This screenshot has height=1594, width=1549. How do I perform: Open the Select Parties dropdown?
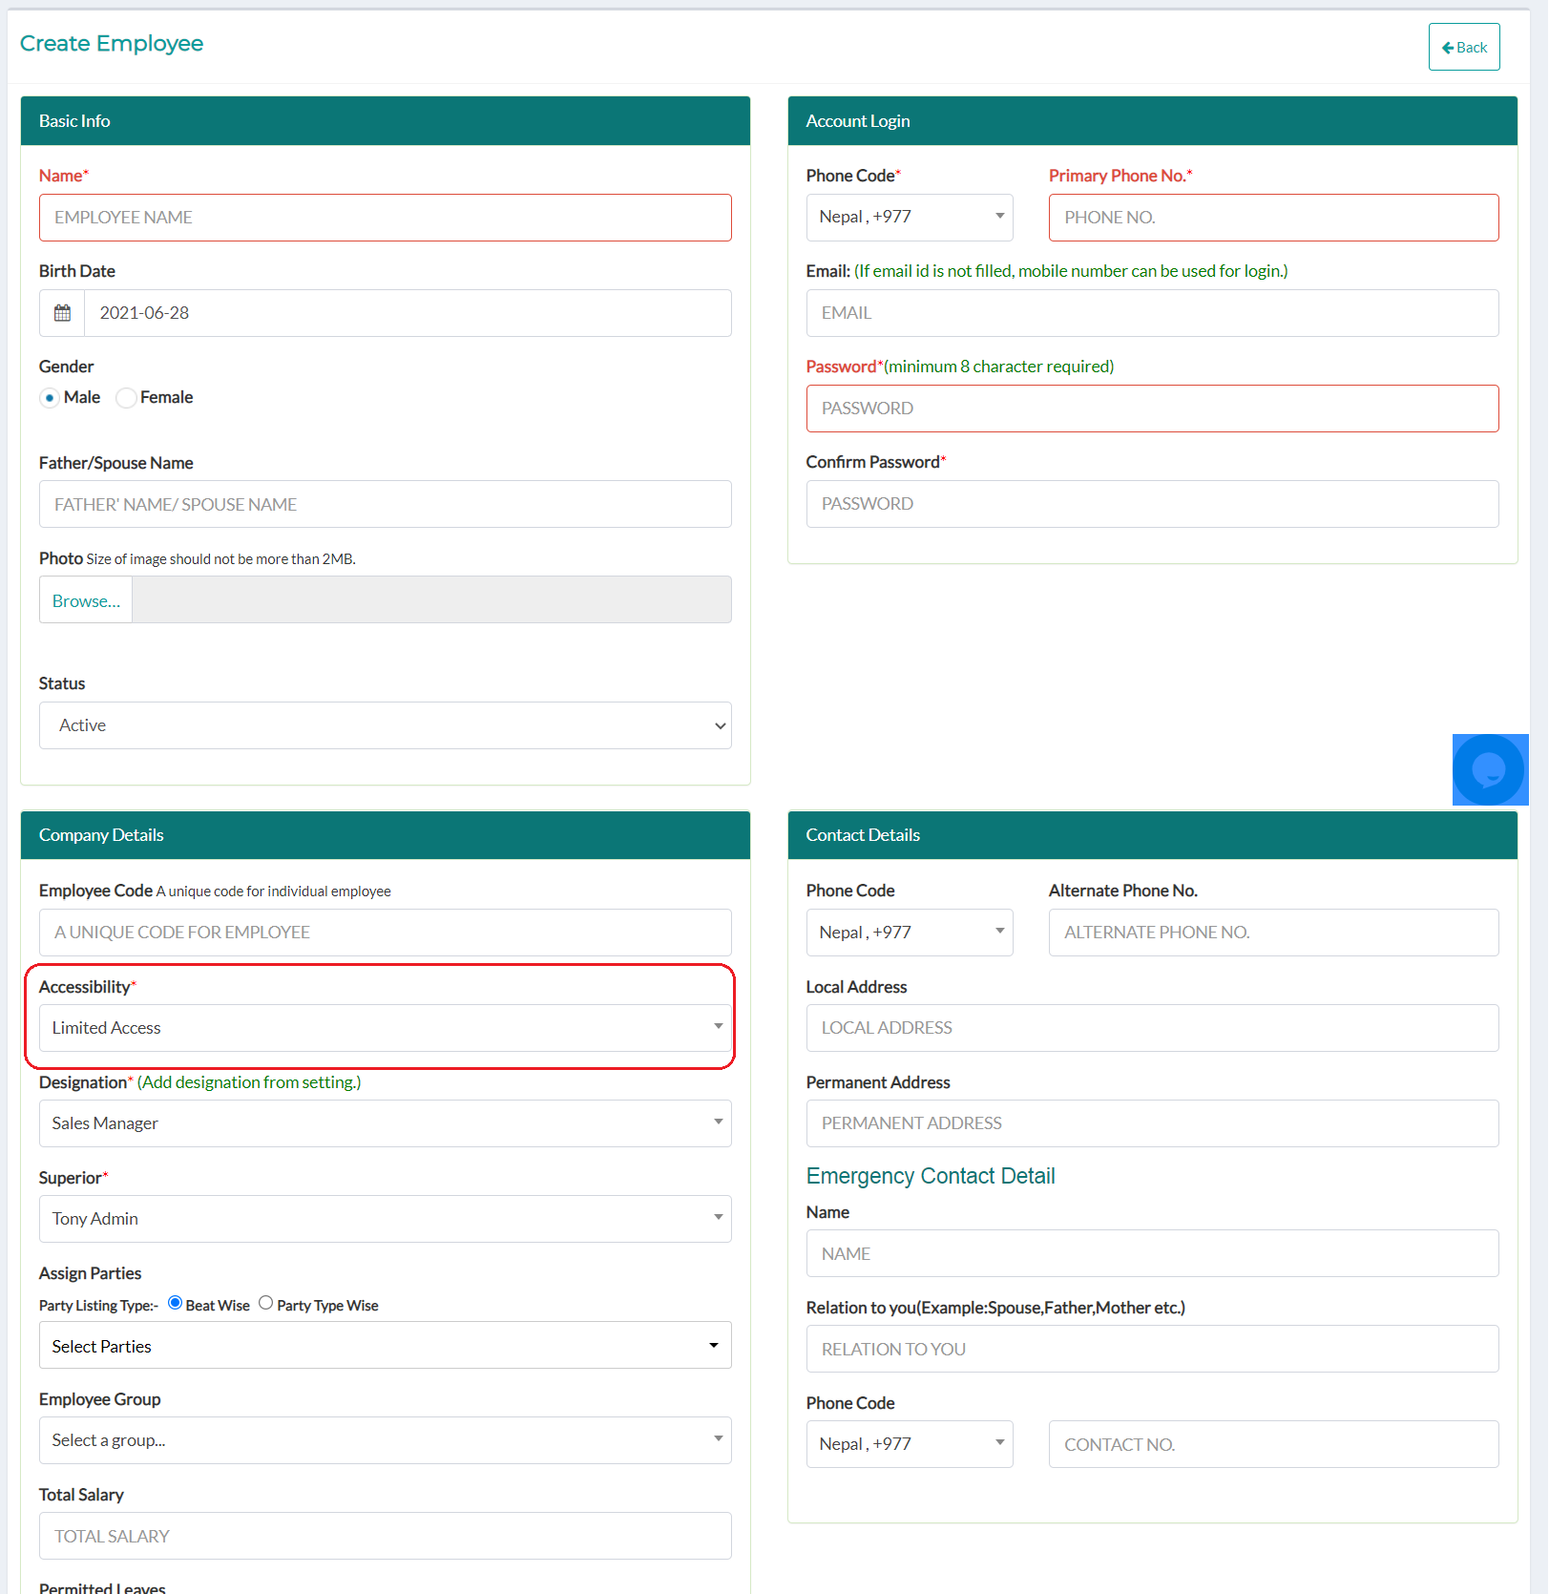385,1346
